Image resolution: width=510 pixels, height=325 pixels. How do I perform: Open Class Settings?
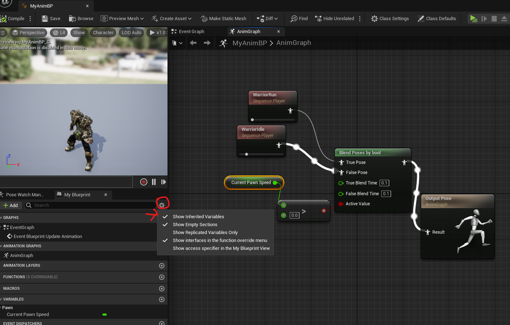pyautogui.click(x=390, y=19)
